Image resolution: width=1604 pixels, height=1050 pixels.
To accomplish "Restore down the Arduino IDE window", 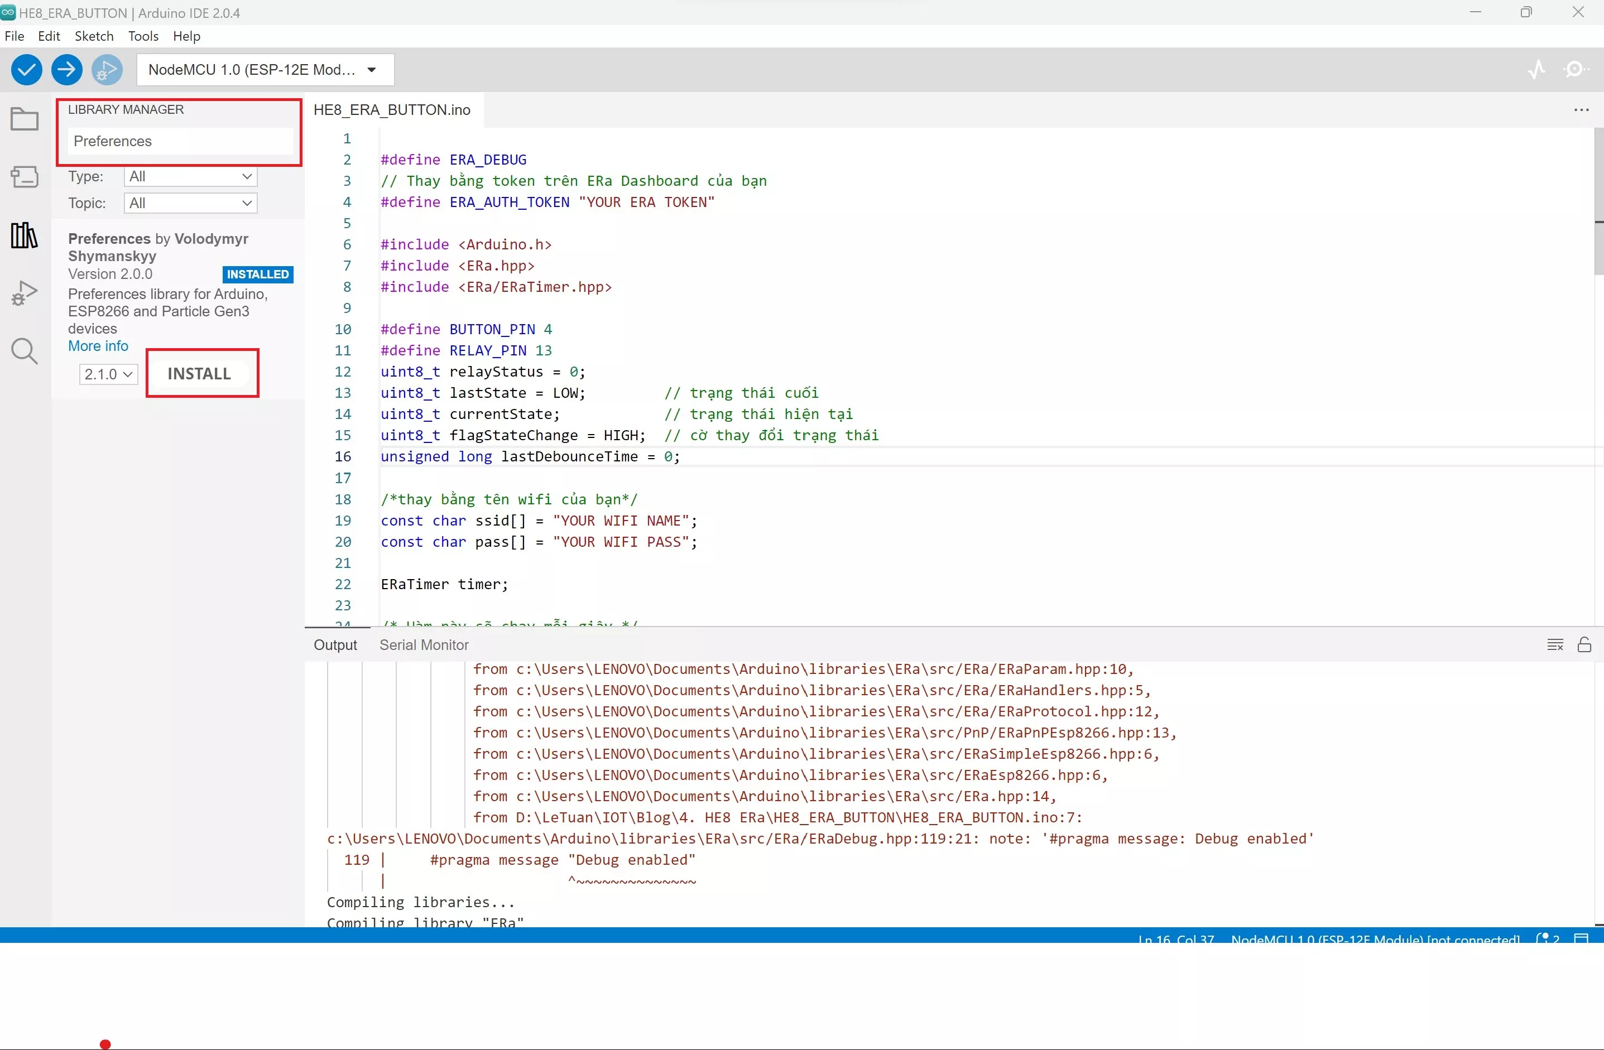I will point(1526,12).
